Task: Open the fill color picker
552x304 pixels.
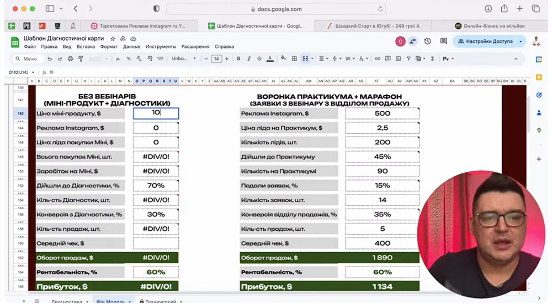Action: [283, 59]
